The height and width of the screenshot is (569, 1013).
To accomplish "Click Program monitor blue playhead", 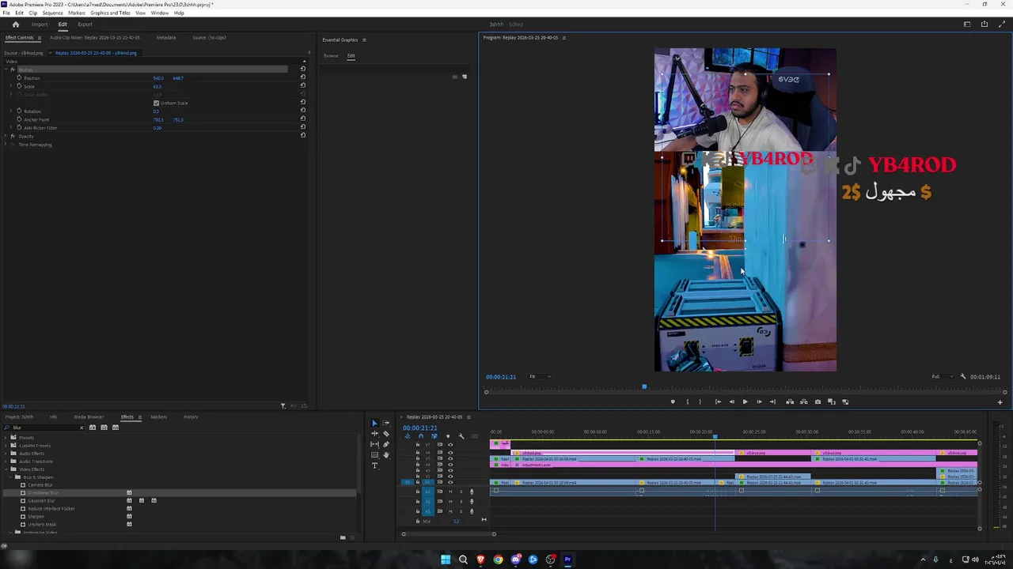I will coord(644,386).
